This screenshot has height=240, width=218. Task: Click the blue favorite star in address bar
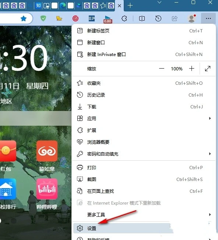pos(24,18)
